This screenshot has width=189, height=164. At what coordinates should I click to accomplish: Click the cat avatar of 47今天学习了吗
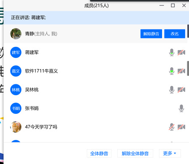16,127
